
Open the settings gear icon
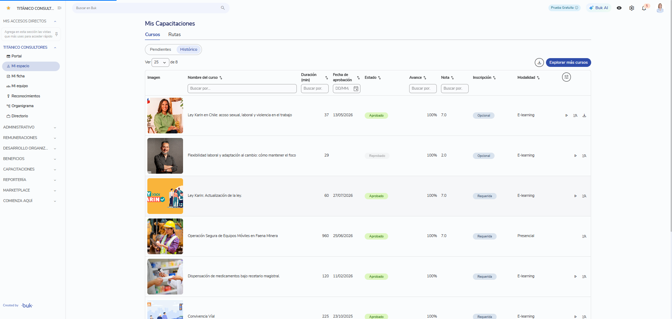(632, 8)
